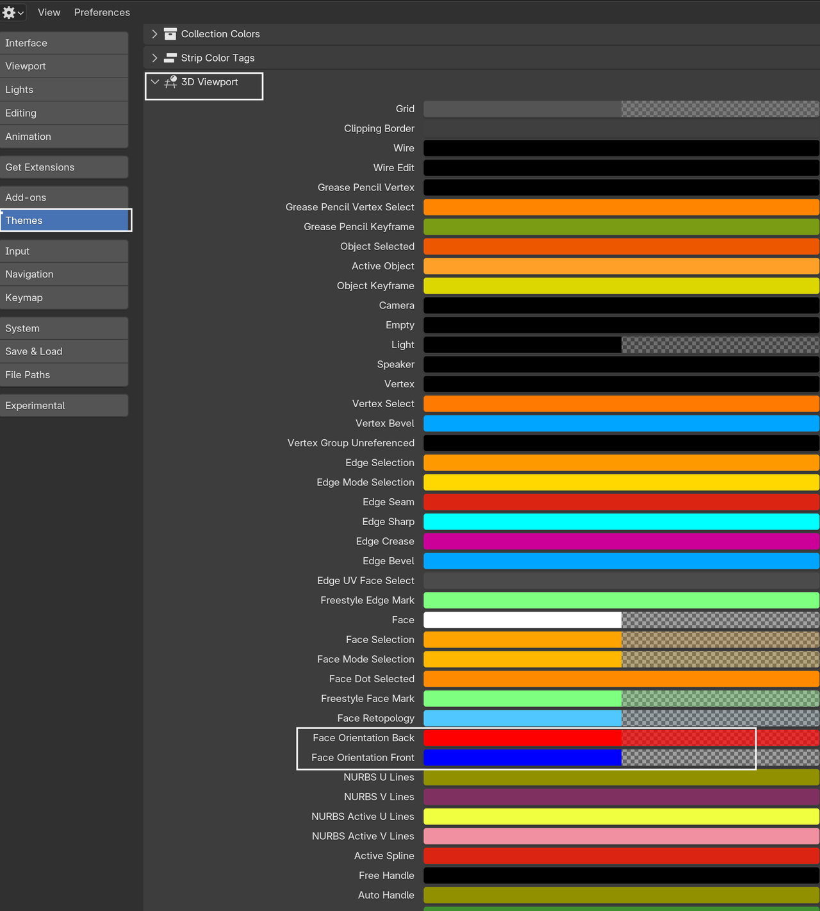Open the Experimental section
Viewport: 820px width, 911px height.
click(64, 406)
